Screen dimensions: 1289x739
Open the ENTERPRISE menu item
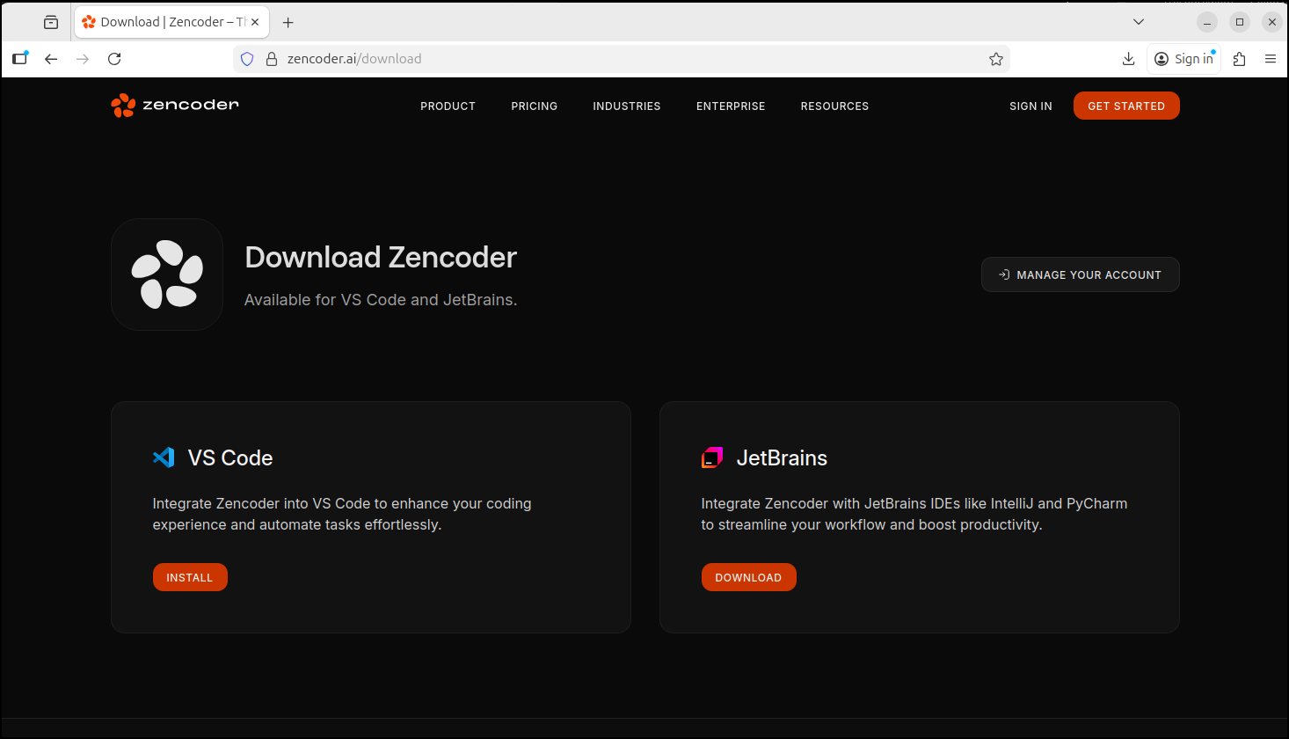pyautogui.click(x=731, y=106)
